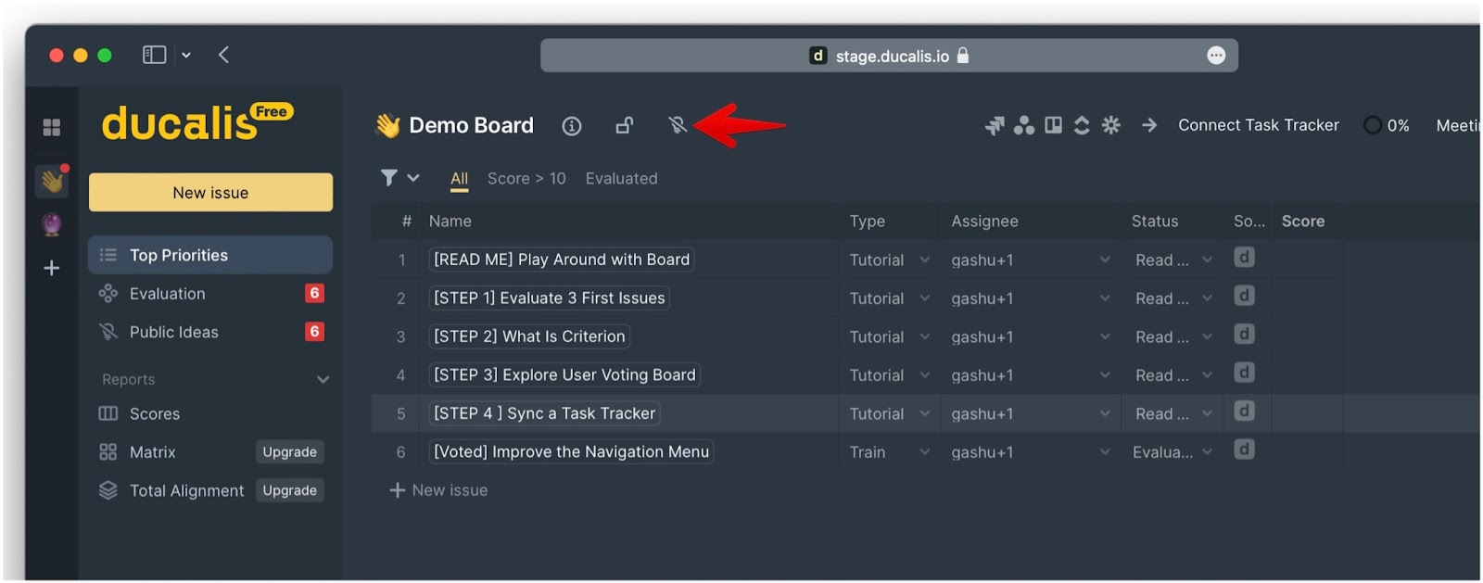Select the Evaluated filter tab
Screen dimensions: 1483x583
point(621,179)
